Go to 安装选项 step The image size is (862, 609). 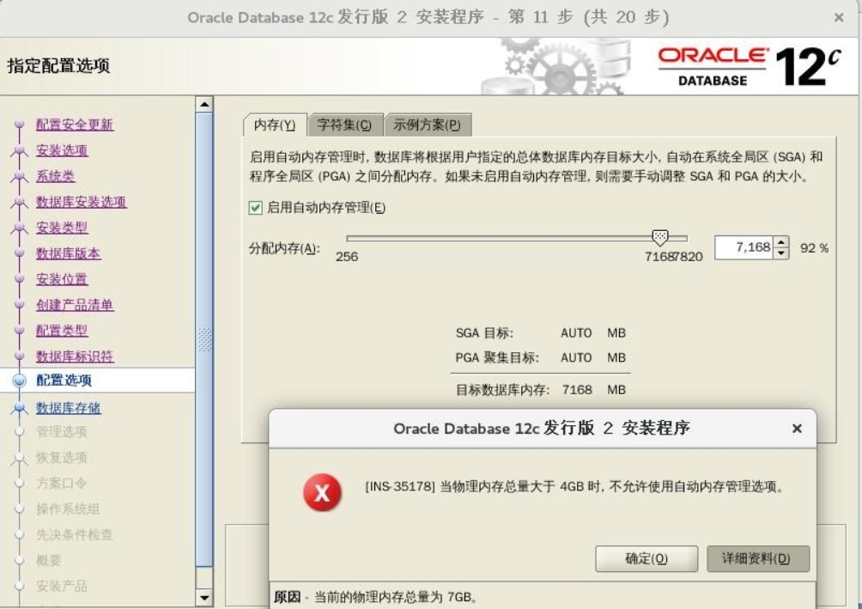pyautogui.click(x=62, y=150)
